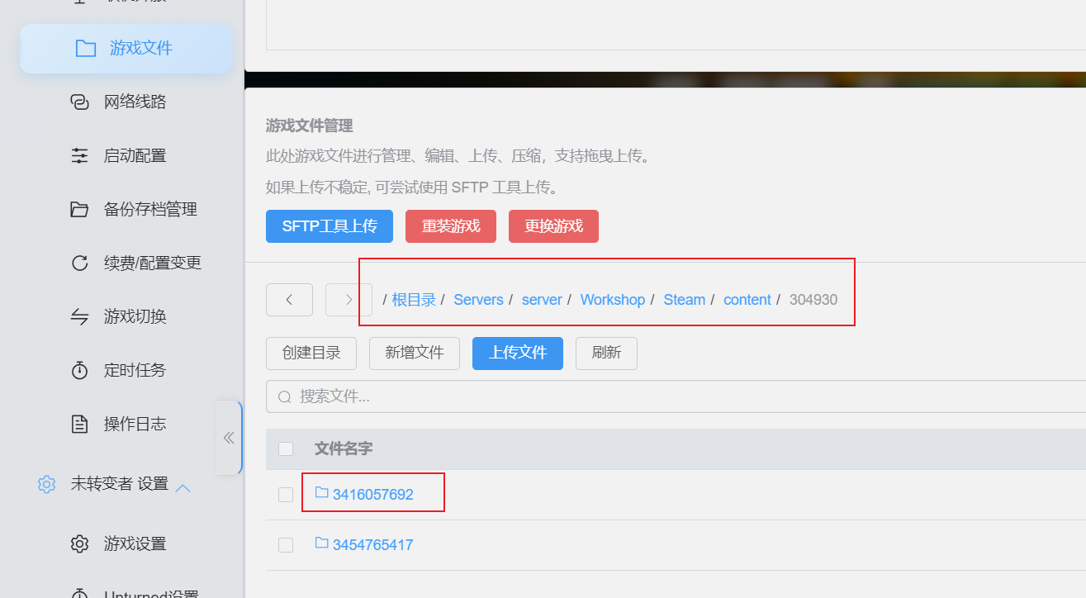1086x598 pixels.
Task: Tick the checkbox for folder 3416057692
Action: pos(286,495)
